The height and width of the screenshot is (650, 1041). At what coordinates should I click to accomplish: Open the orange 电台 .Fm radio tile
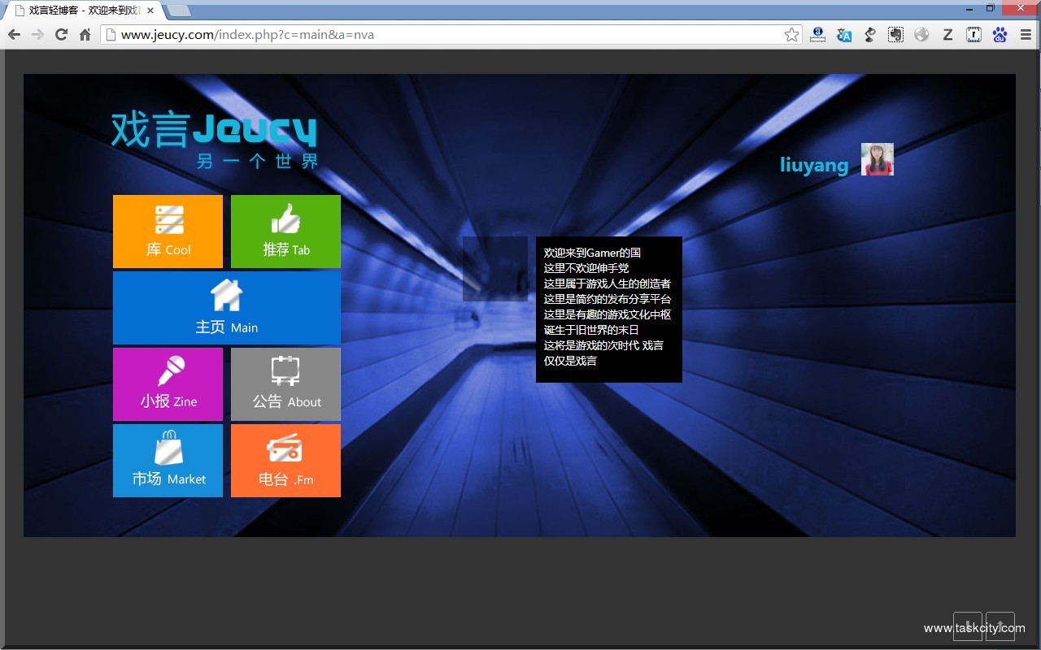pyautogui.click(x=285, y=461)
